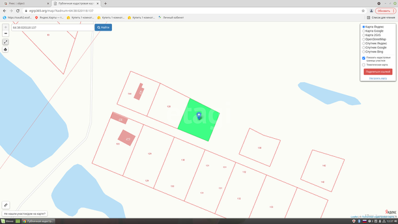Reload the page with browser refresh icon
Image resolution: width=398 pixels, height=224 pixels.
pyautogui.click(x=18, y=10)
